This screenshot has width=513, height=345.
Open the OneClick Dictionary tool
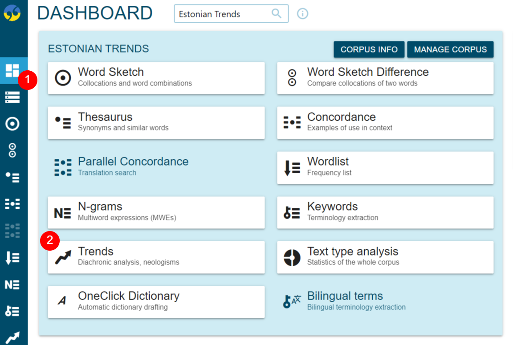point(156,301)
